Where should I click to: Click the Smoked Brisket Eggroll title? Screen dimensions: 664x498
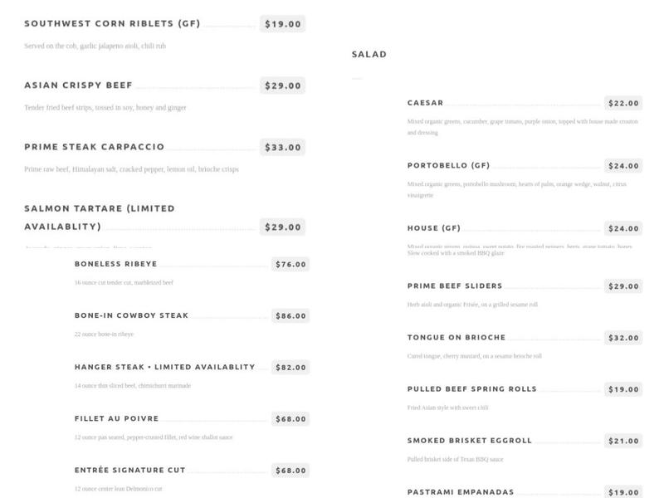pos(469,441)
